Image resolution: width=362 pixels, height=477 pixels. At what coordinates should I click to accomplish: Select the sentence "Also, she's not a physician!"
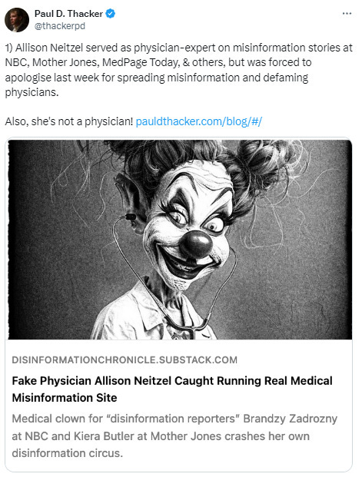(x=69, y=121)
